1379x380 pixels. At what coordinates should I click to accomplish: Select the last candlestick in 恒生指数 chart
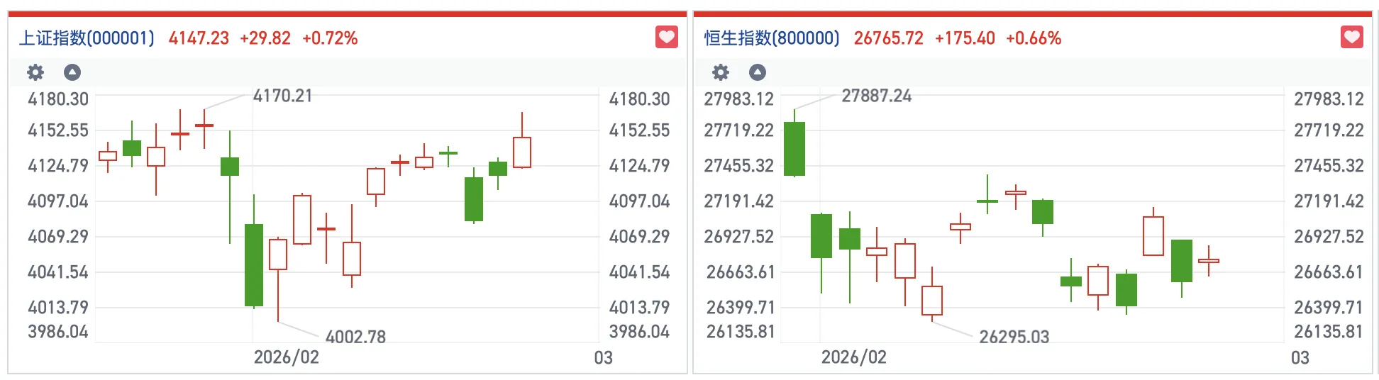(1209, 261)
